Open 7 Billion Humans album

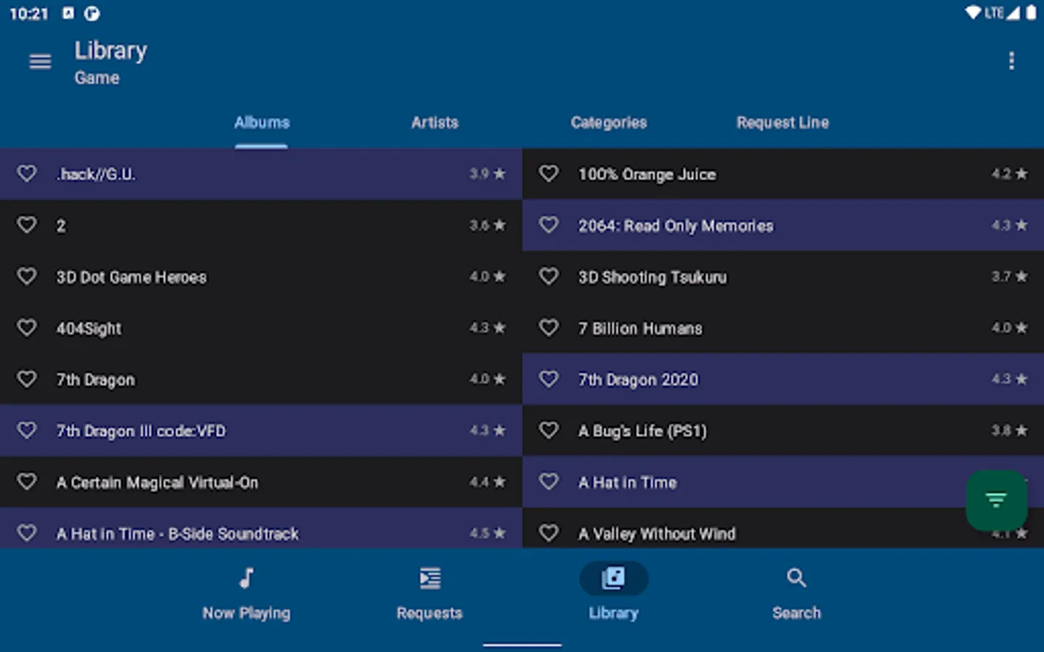640,329
